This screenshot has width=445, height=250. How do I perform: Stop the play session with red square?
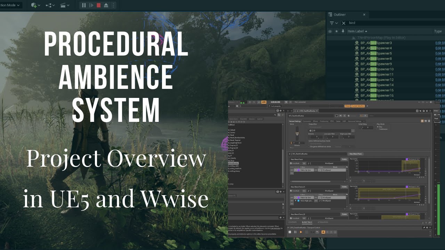pyautogui.click(x=98, y=5)
